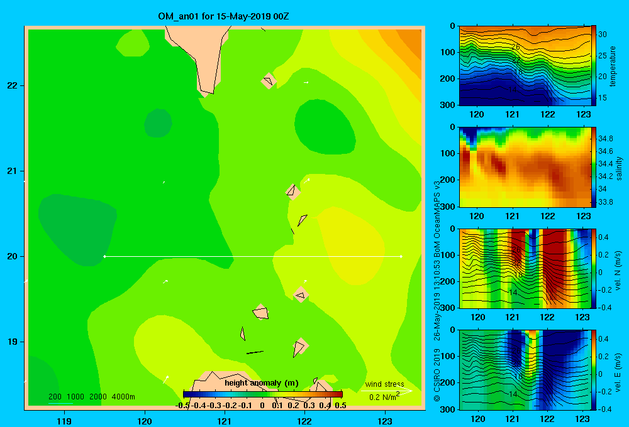
Task: Select the western endpoint of the white transect line
Action: click(104, 256)
